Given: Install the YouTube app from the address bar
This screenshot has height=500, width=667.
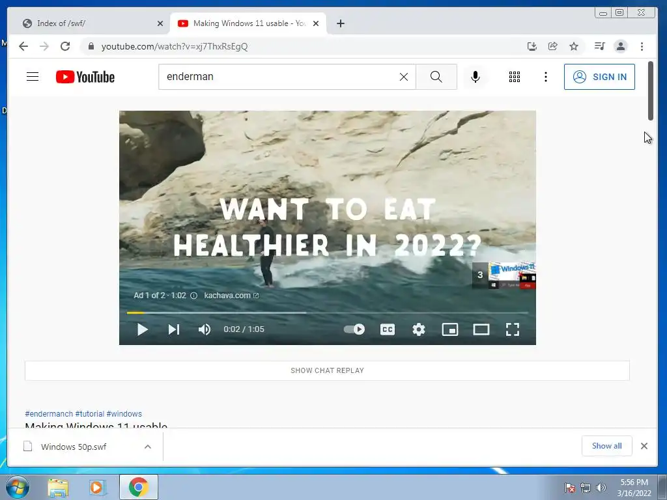Looking at the screenshot, I should (x=532, y=46).
